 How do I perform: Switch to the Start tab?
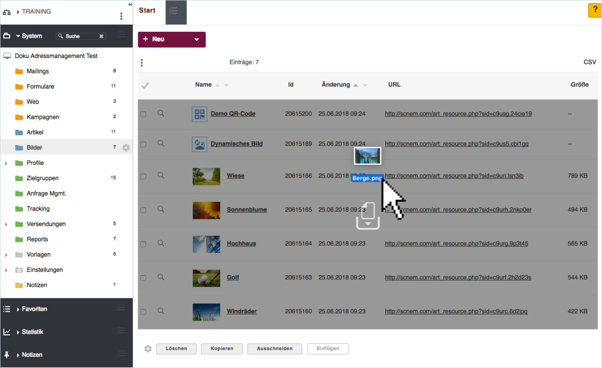coord(147,10)
